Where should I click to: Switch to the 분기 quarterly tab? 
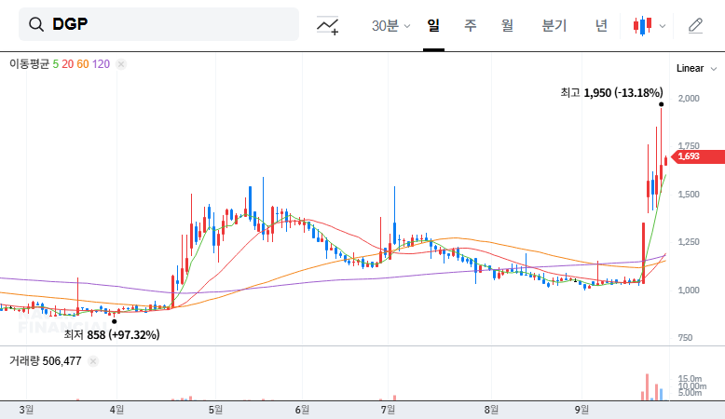tap(554, 25)
